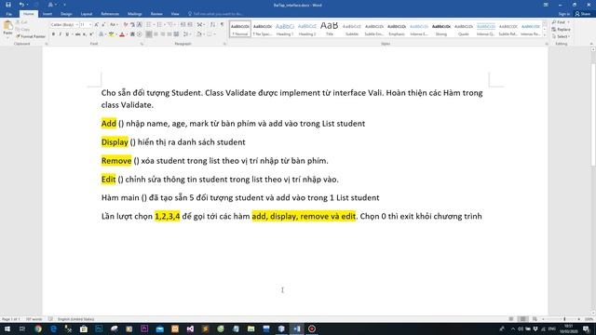Screen dimensions: 596x335
Task: Open the Find dropdown in Editing
Action: (x=569, y=22)
